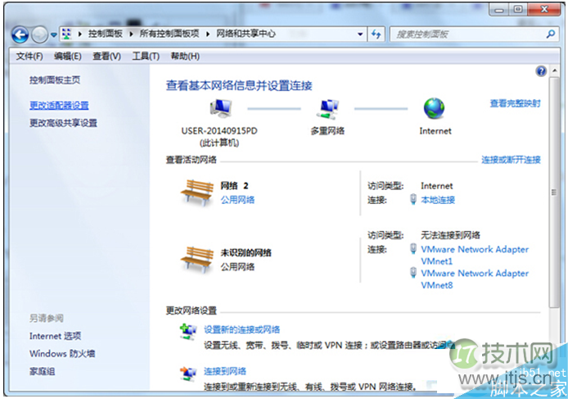Click the bench icon for 未识别的网络
The image size is (568, 399).
pos(197,259)
